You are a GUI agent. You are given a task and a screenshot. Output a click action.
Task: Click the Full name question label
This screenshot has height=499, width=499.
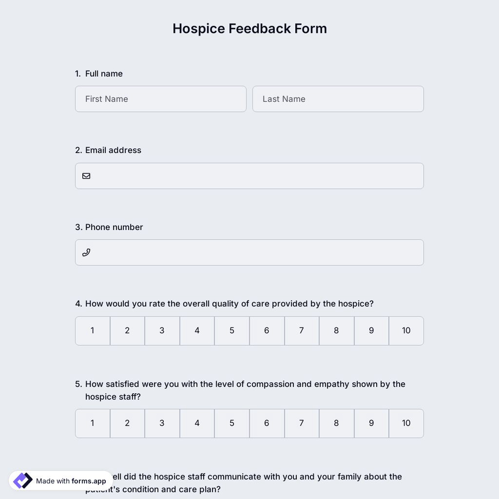[99, 73]
